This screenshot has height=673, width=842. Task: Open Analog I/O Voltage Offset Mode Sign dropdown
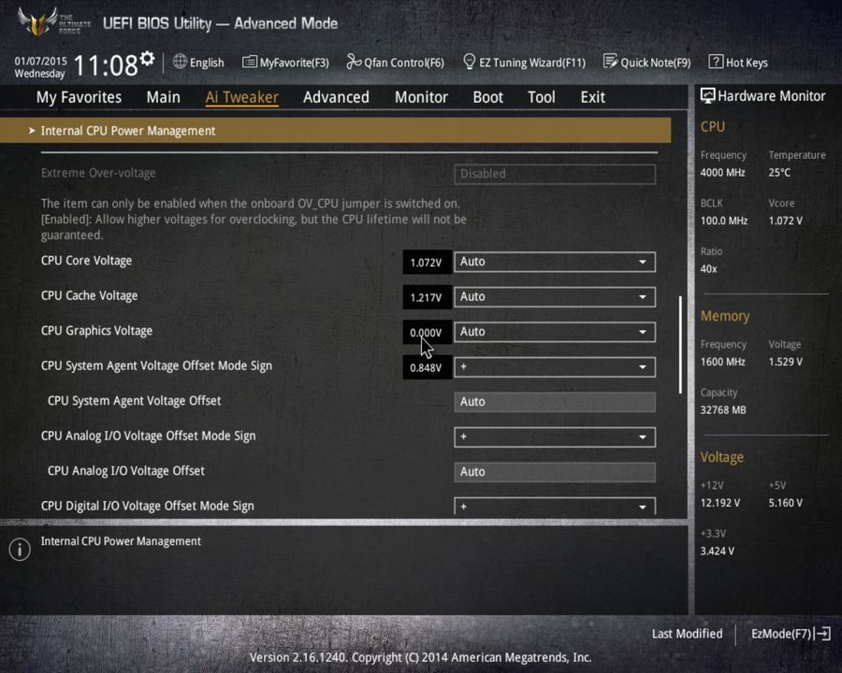(555, 437)
